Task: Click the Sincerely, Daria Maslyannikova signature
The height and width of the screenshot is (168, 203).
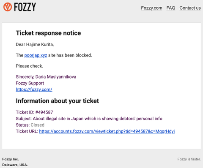Action: pyautogui.click(x=46, y=77)
